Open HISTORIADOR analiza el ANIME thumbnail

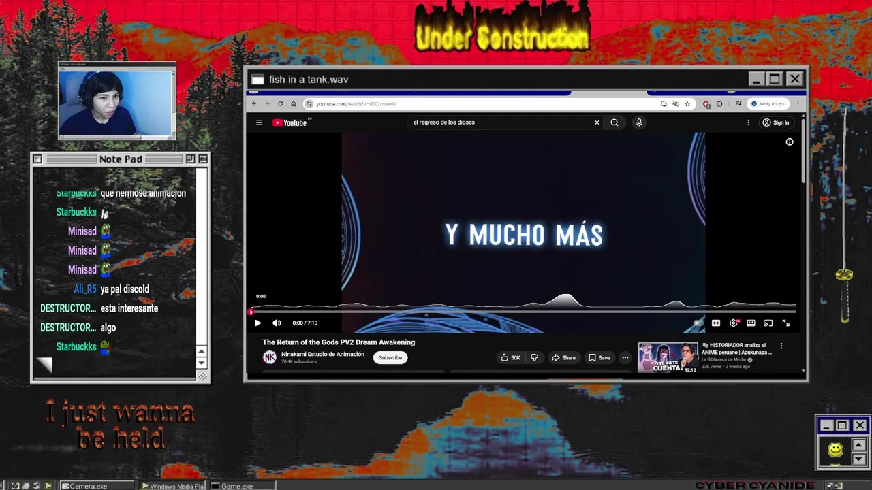pyautogui.click(x=668, y=357)
